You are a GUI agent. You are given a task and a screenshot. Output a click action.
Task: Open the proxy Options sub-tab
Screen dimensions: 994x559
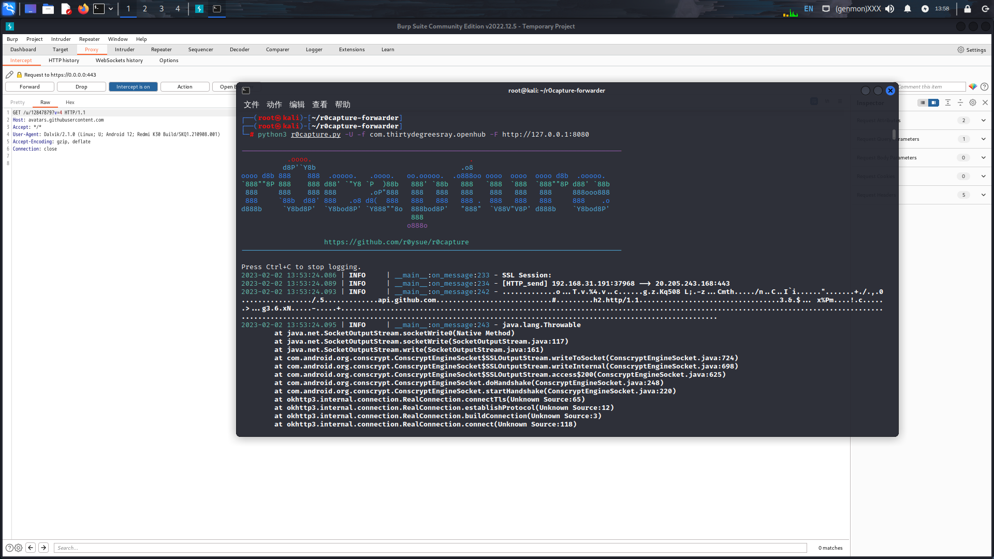(x=169, y=61)
